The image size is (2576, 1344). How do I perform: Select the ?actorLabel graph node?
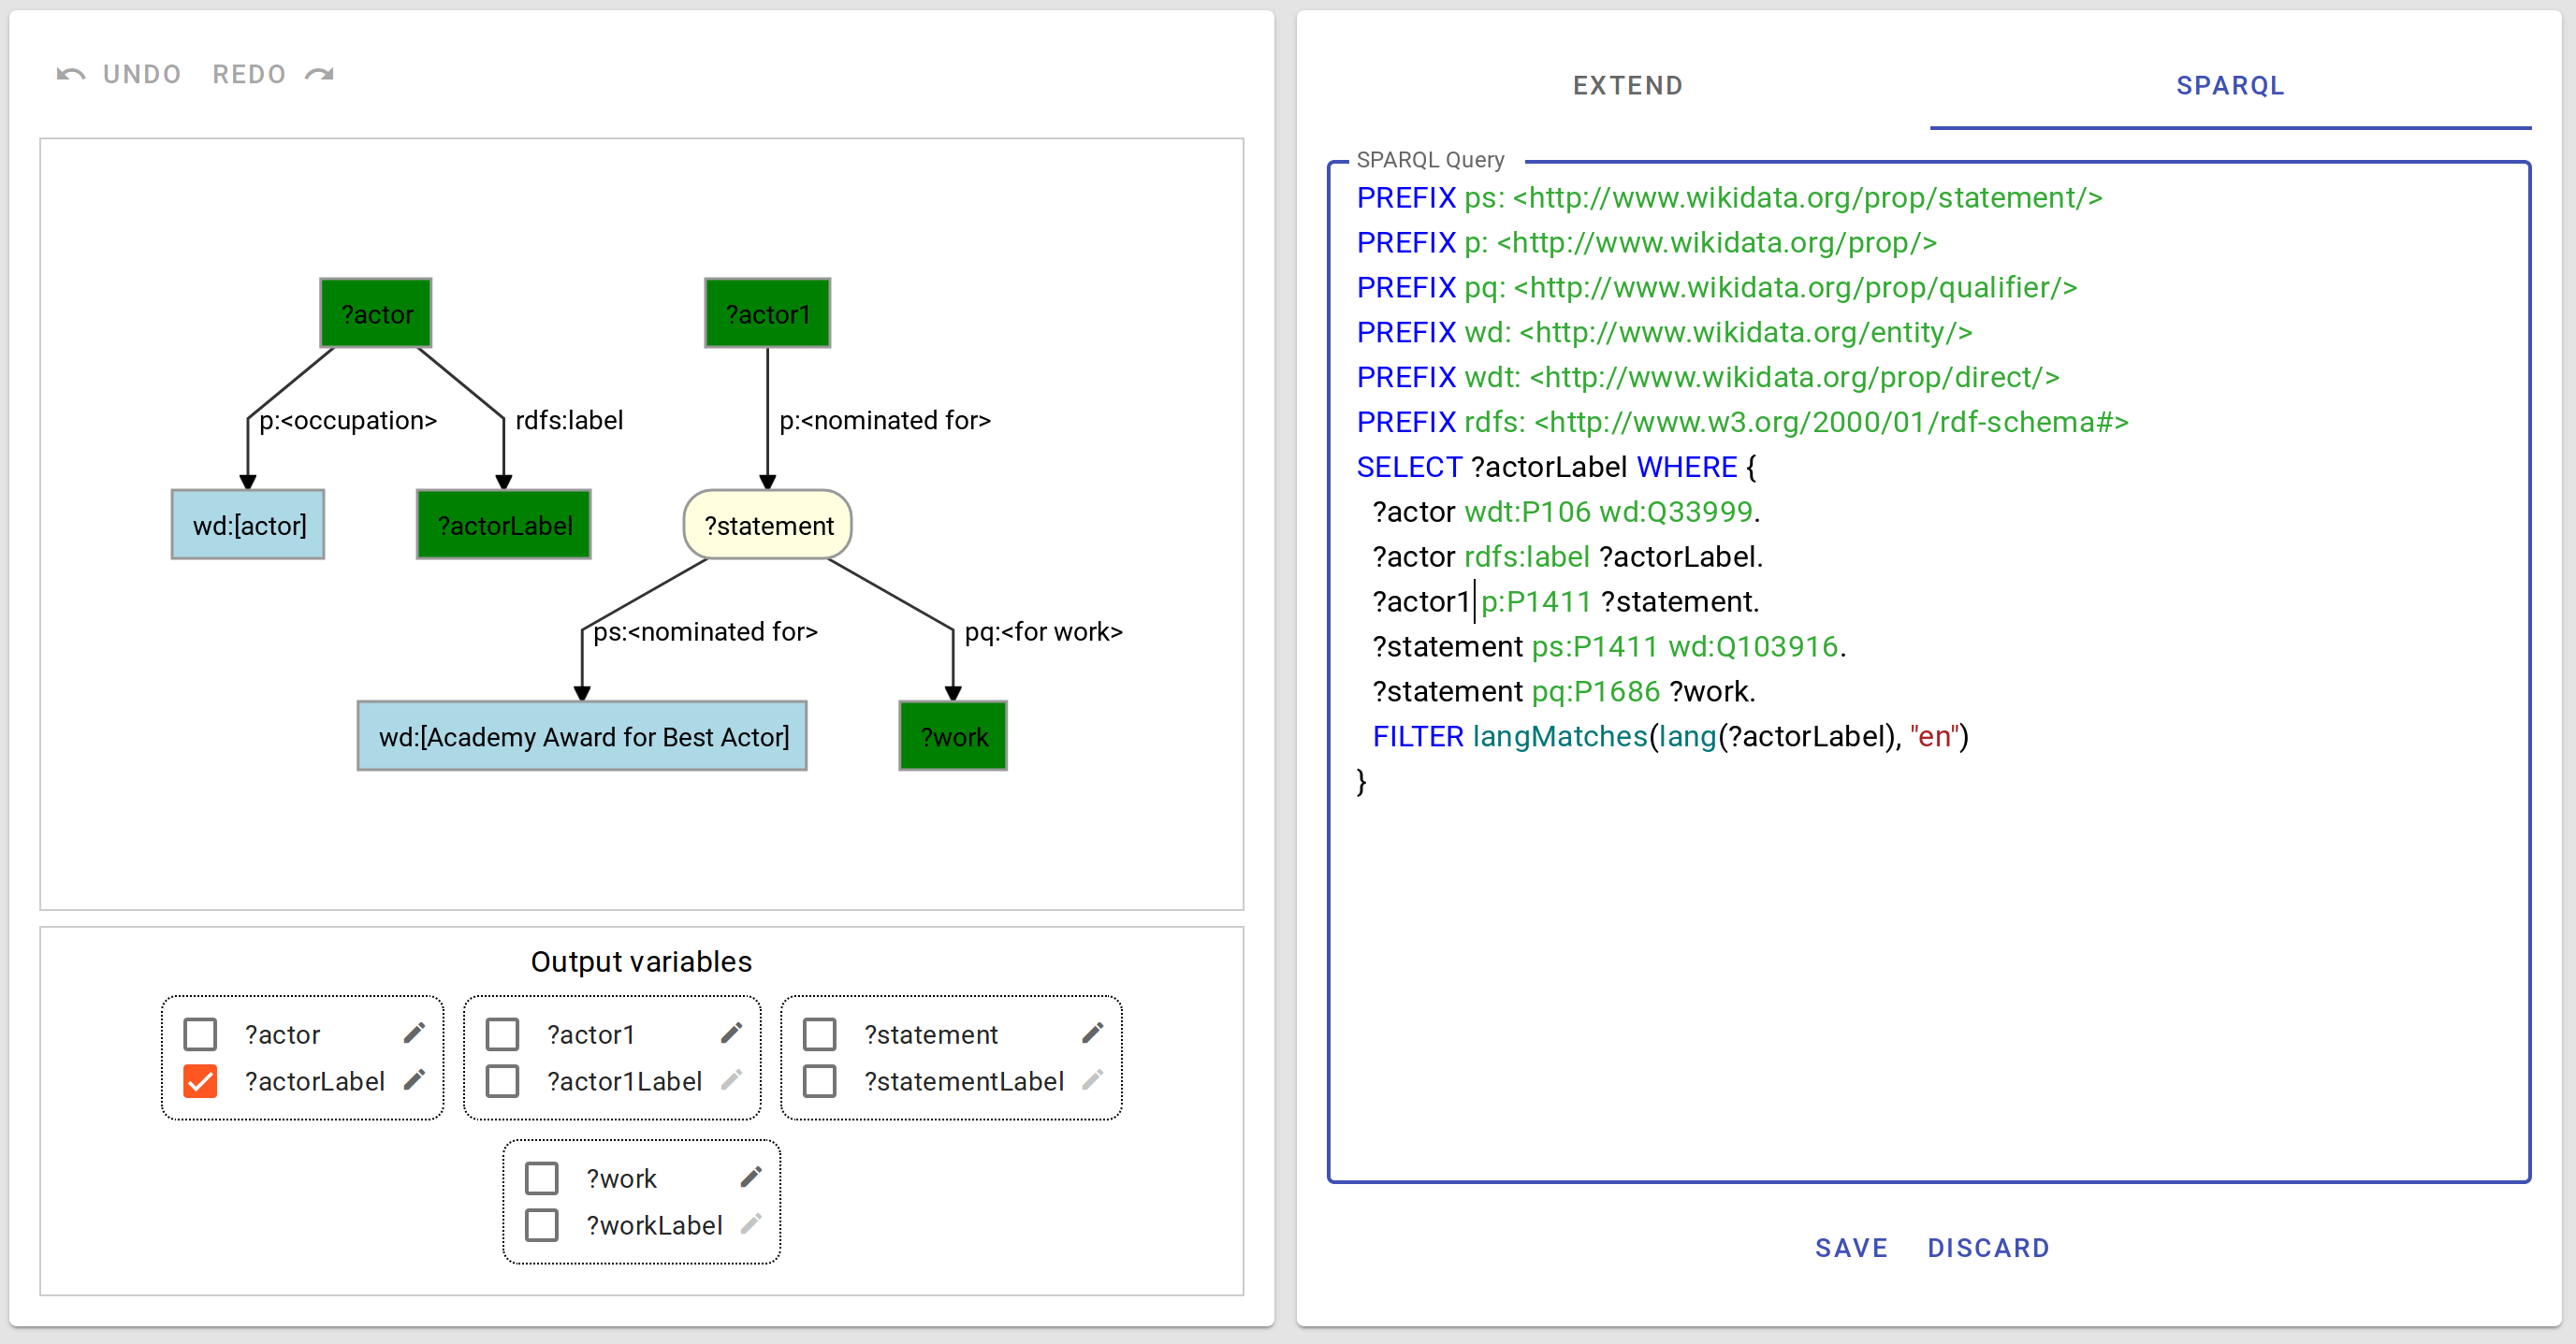504,525
